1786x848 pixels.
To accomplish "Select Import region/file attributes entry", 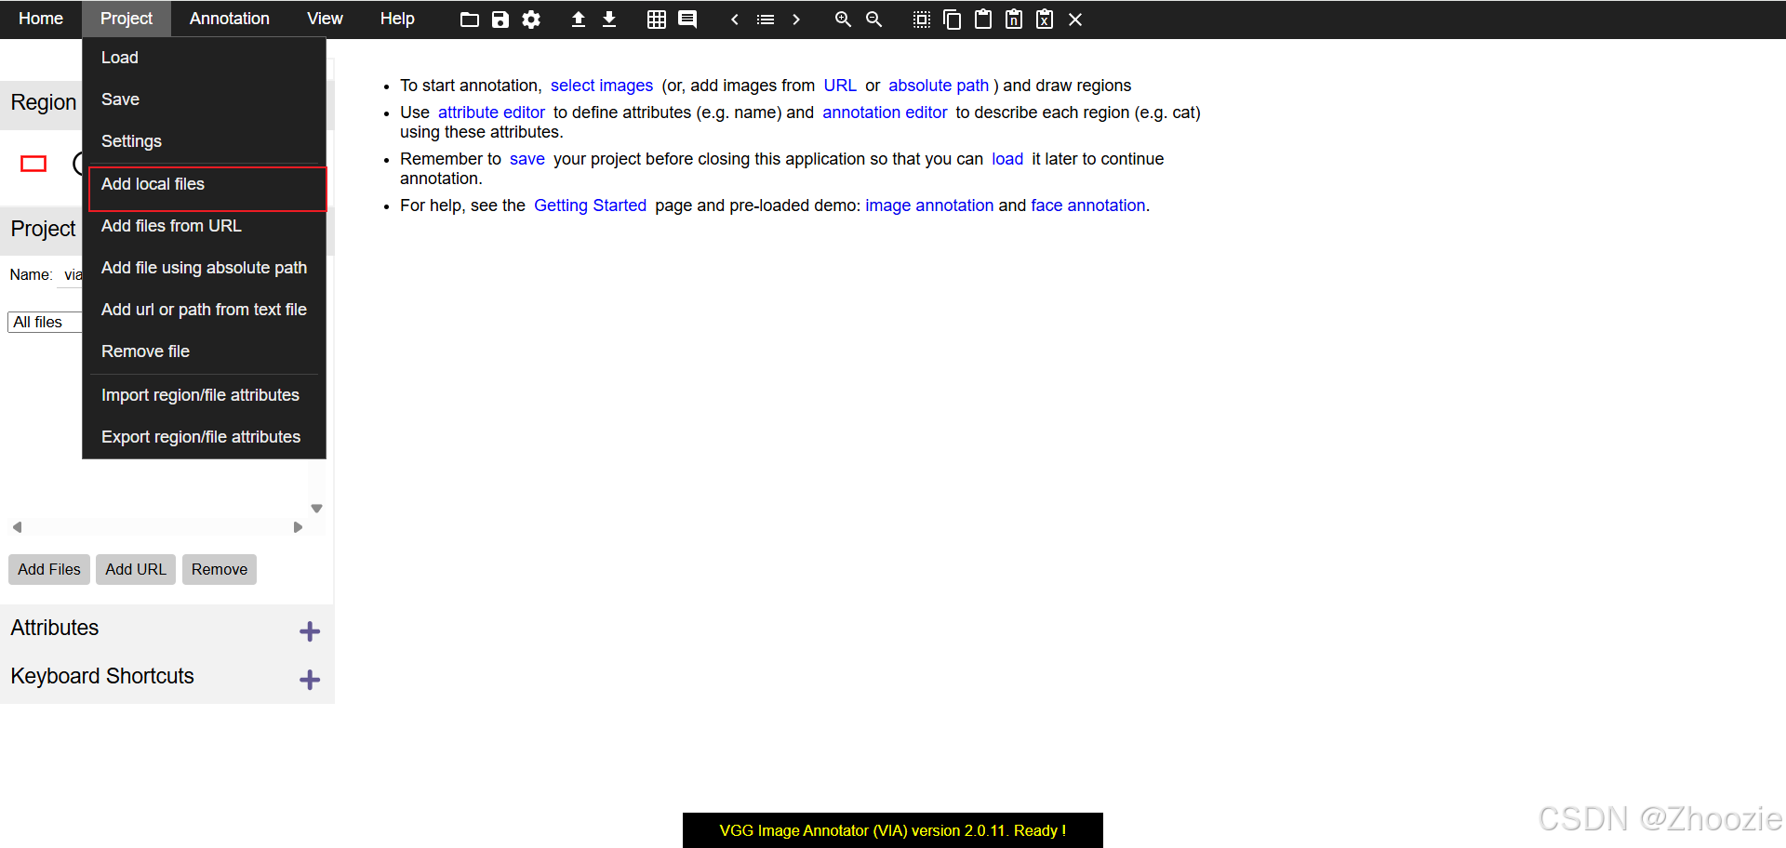I will (205, 395).
